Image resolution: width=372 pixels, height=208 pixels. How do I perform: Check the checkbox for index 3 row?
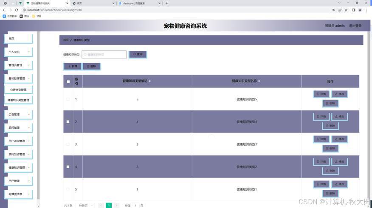pyautogui.click(x=68, y=144)
